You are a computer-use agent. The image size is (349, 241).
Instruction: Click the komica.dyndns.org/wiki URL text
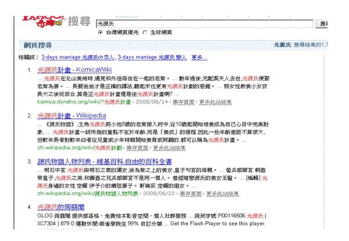click(x=84, y=102)
